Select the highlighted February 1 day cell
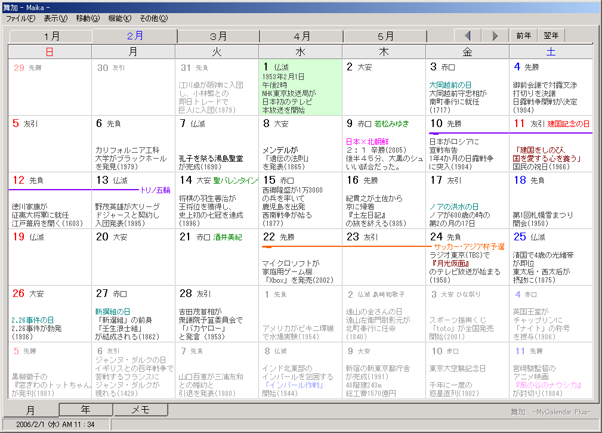Screen dimensions: 602x433 300,87
